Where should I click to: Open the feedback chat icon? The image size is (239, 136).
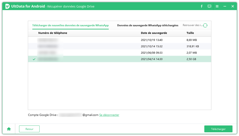click(209, 6)
